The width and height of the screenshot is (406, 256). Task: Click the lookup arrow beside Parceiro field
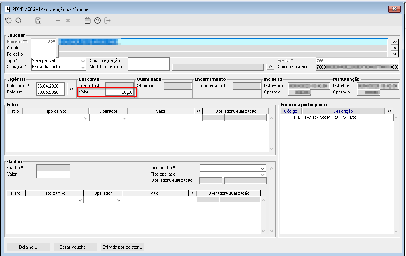[x=395, y=54]
